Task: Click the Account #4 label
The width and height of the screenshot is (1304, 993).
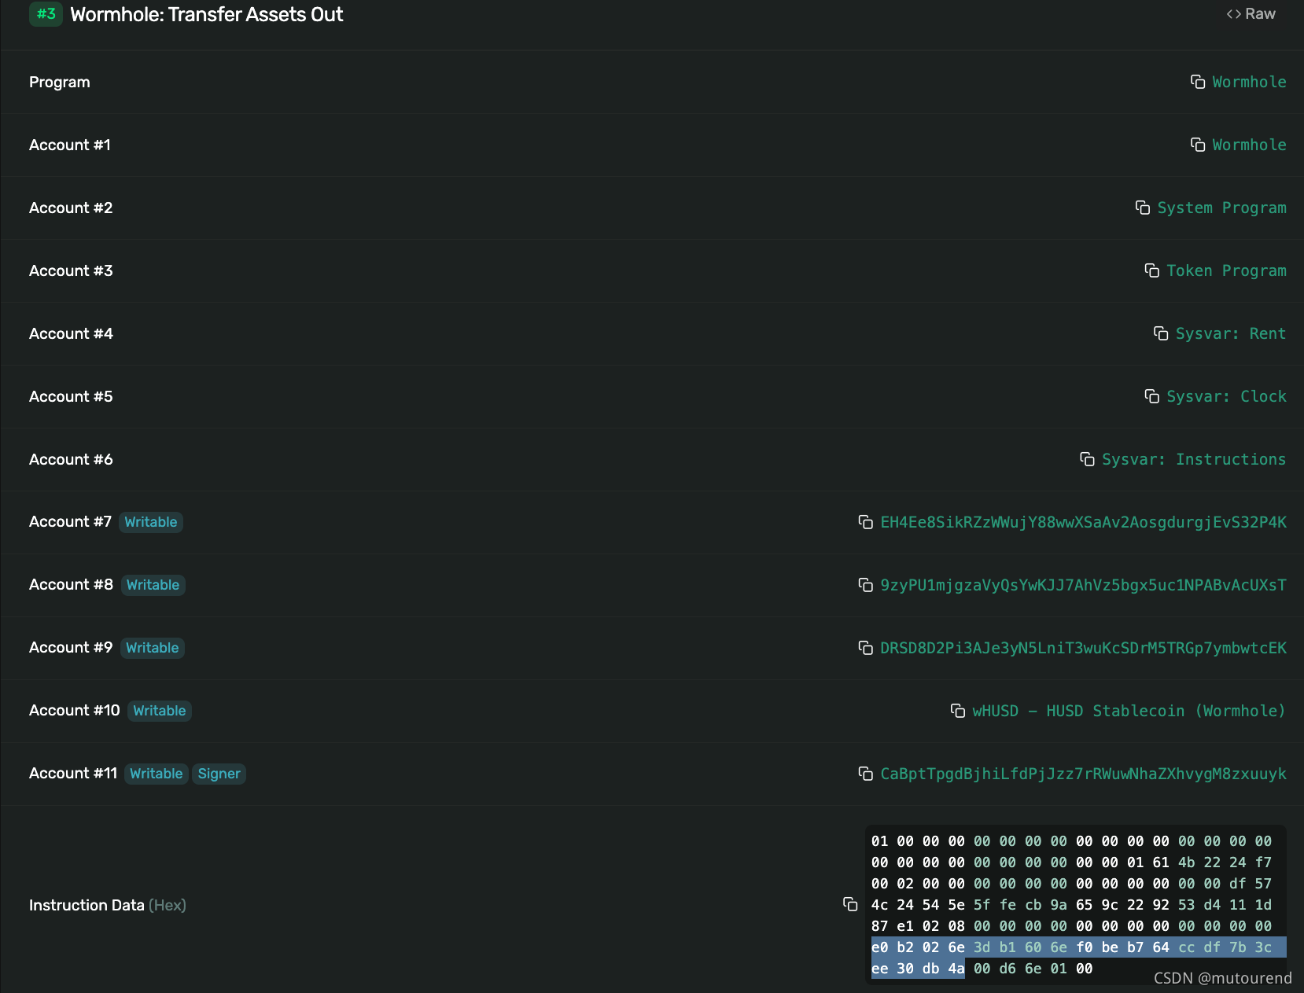Action: click(71, 333)
